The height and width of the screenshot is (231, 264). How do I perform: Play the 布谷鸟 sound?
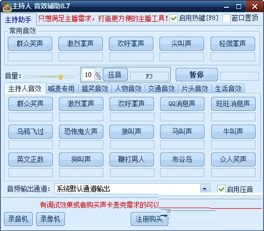(182, 159)
